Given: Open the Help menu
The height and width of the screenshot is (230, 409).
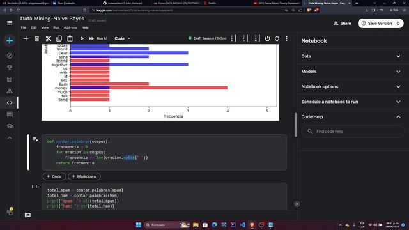Looking at the screenshot, I should click(x=85, y=27).
